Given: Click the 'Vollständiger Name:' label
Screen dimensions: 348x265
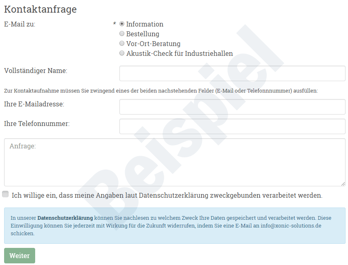Looking at the screenshot, I should coord(36,71).
